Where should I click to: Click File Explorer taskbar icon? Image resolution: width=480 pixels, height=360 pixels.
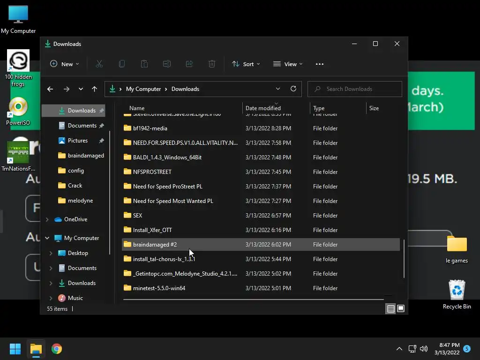pos(36,349)
